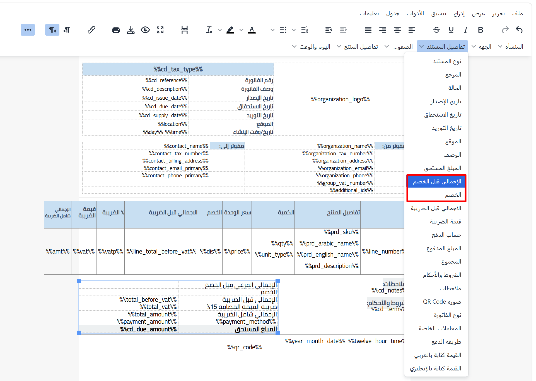Justify text alignment
The image size is (536, 381).
368,30
